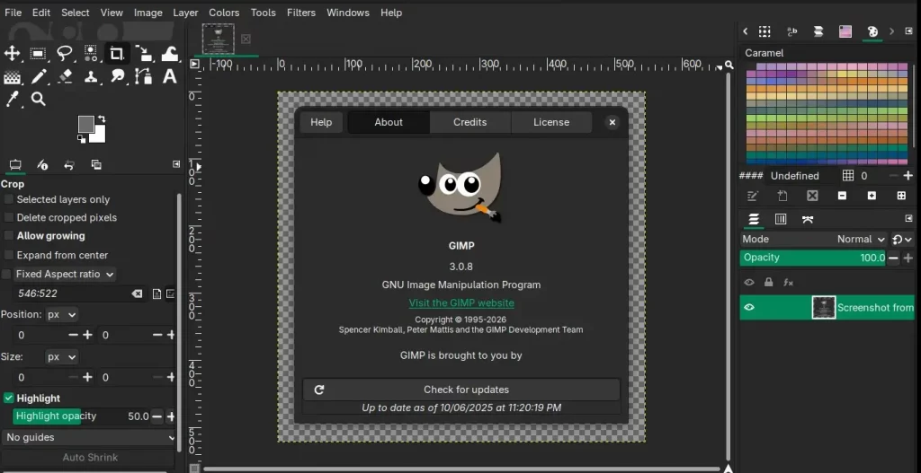
Task: Hide the Screenshot layer with eye icon
Action: 749,307
